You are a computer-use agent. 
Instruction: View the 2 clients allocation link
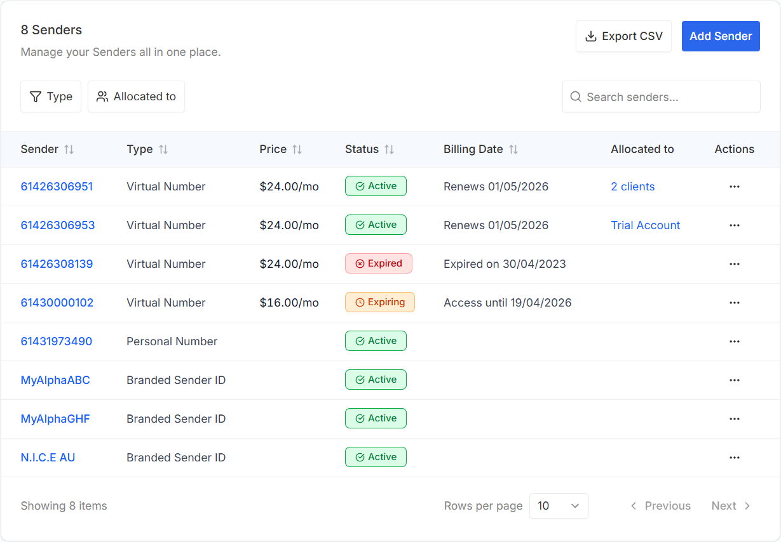pyautogui.click(x=633, y=187)
